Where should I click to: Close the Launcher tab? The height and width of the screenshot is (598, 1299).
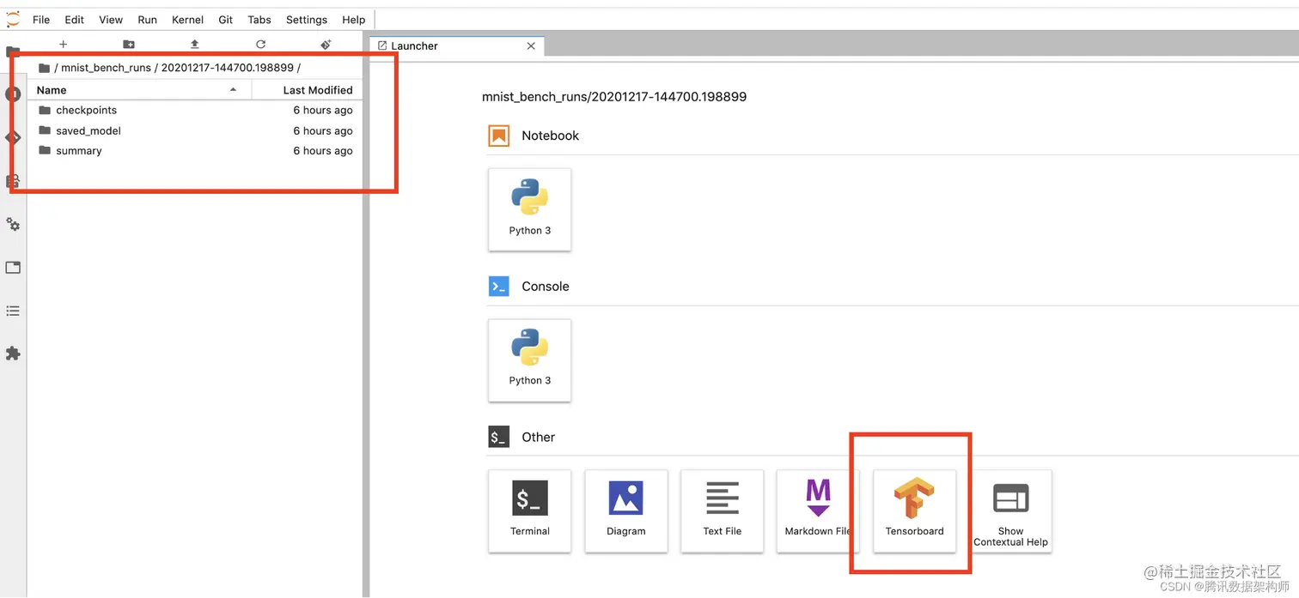(531, 46)
